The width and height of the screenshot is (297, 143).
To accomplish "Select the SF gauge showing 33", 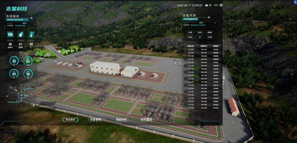I will (x=28, y=61).
